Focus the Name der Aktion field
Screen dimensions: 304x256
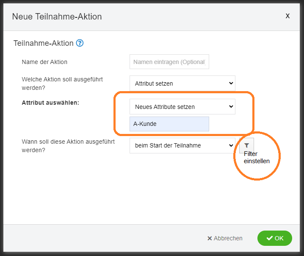(x=169, y=62)
